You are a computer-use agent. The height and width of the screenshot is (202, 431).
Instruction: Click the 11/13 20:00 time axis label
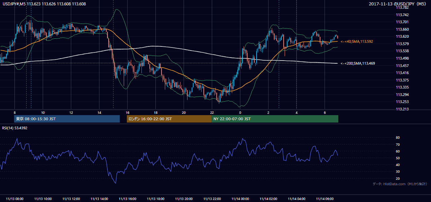[x=184, y=199]
